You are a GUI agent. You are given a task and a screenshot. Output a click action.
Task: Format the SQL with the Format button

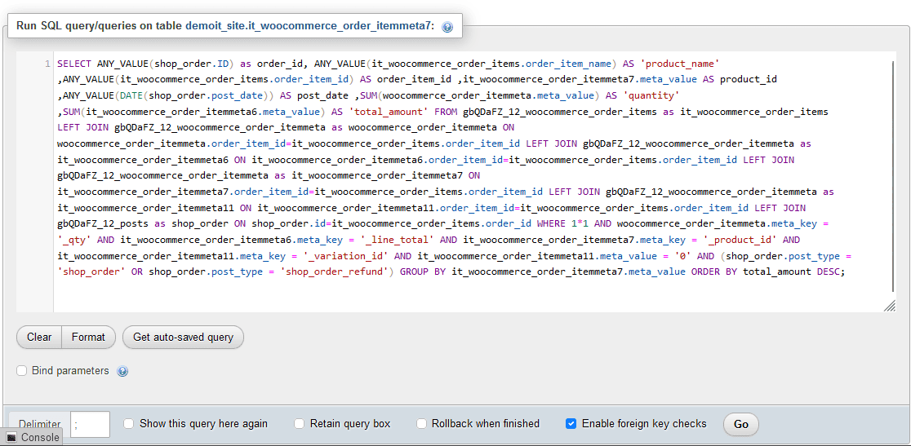coord(88,337)
